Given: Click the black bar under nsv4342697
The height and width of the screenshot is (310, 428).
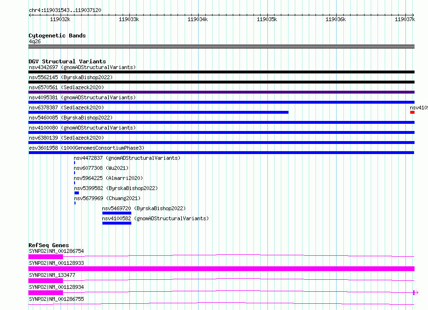Looking at the screenshot, I should [x=221, y=72].
